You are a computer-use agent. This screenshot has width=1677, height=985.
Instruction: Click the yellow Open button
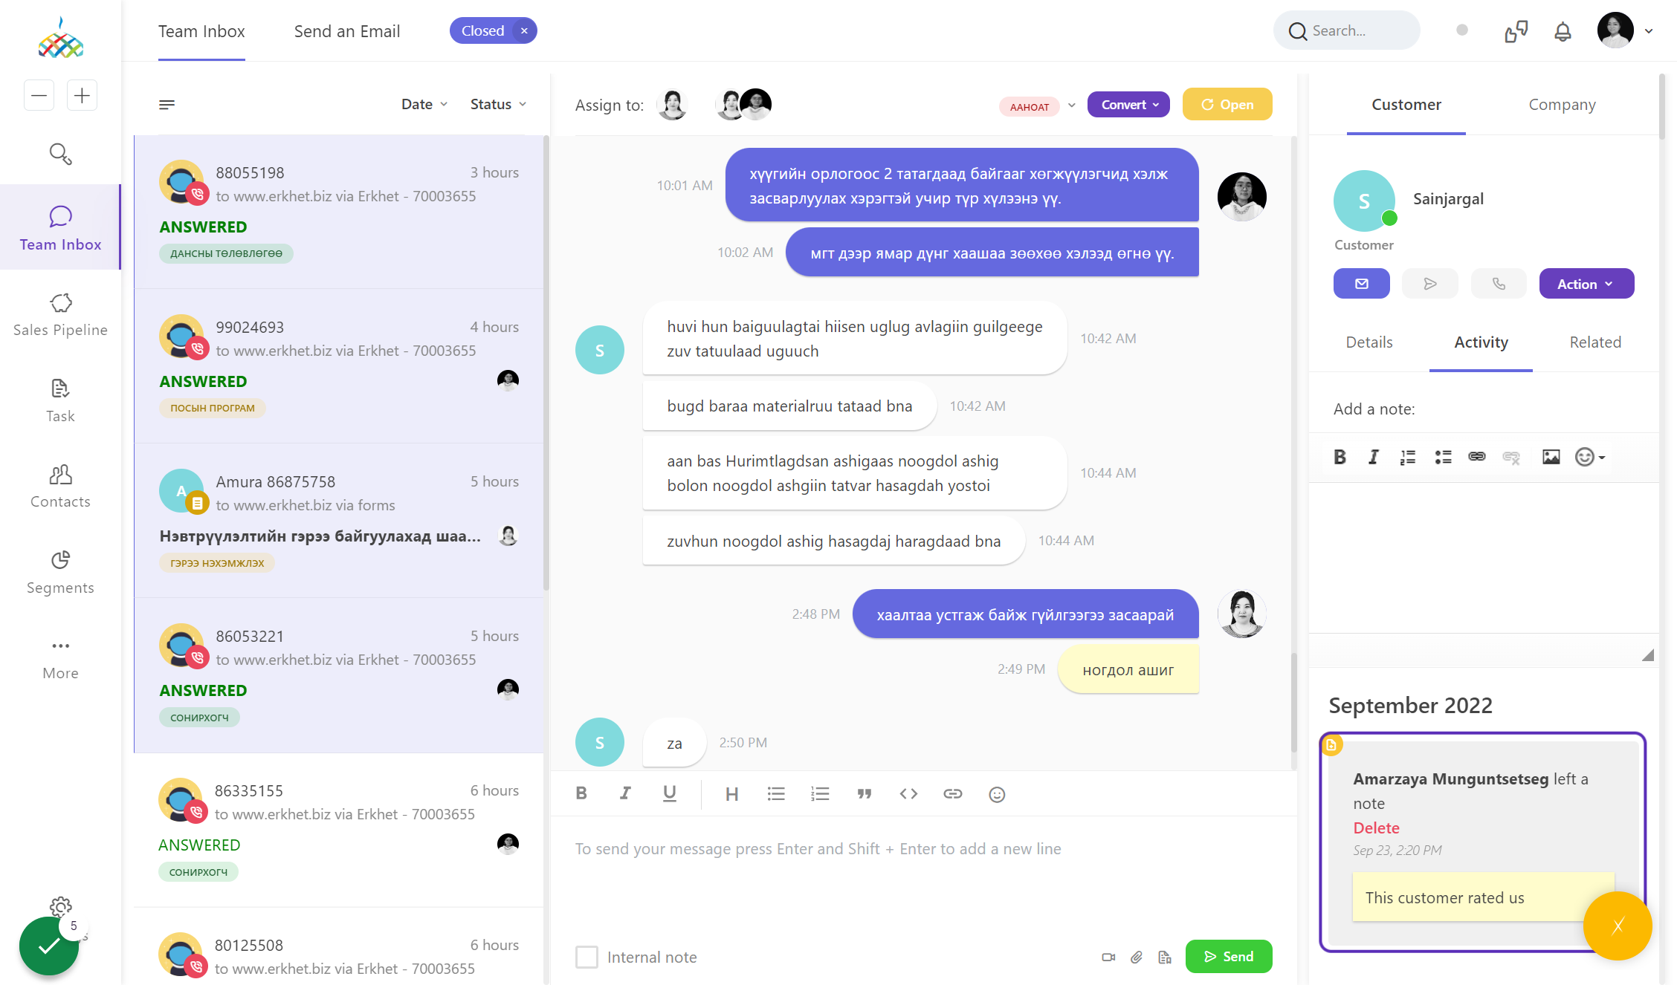coord(1227,105)
